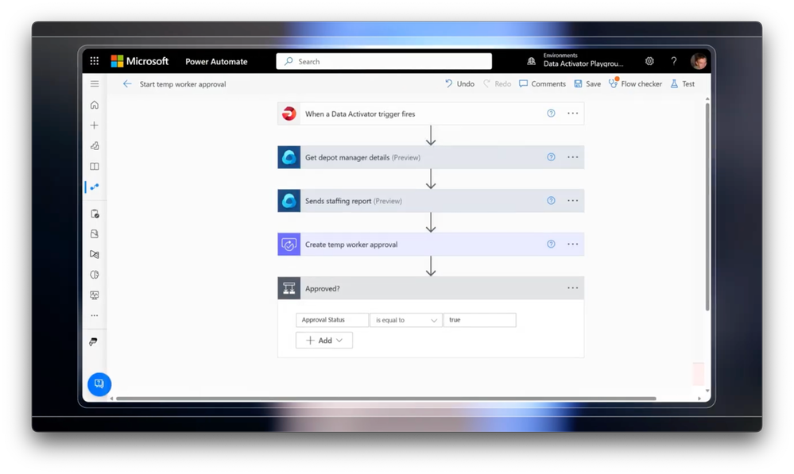This screenshot has height=474, width=794.
Task: Click the true value field
Action: tap(479, 320)
